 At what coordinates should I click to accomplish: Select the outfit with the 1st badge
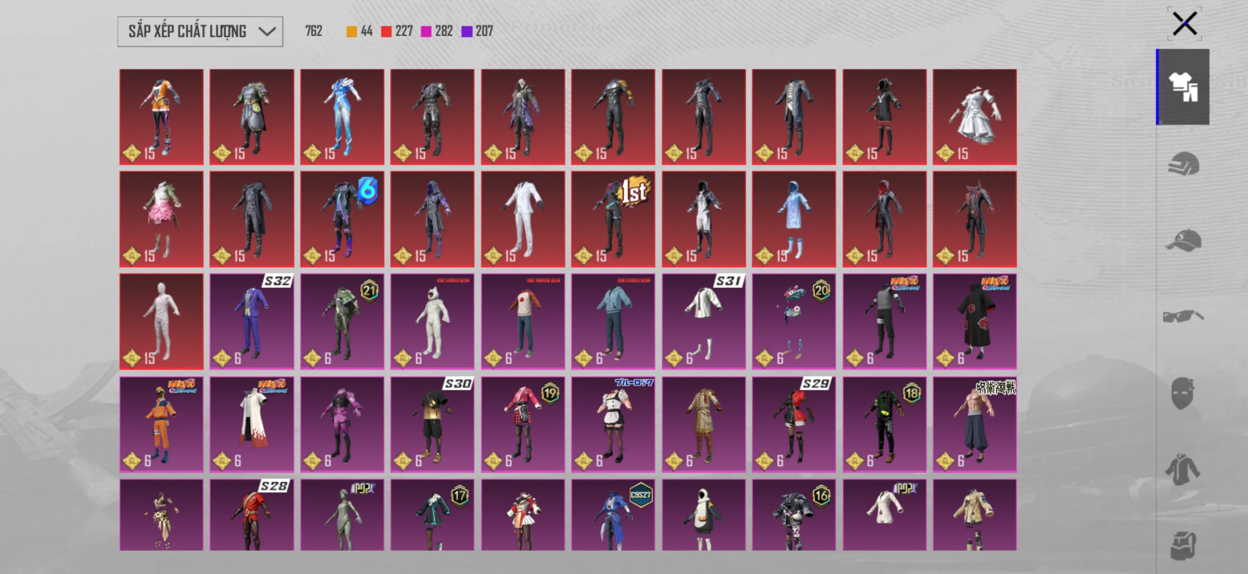pos(613,219)
